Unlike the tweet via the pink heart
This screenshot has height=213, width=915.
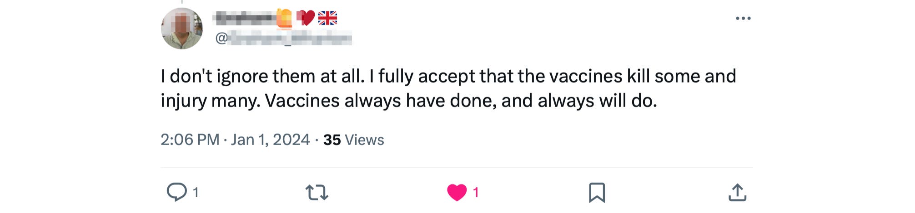[457, 192]
